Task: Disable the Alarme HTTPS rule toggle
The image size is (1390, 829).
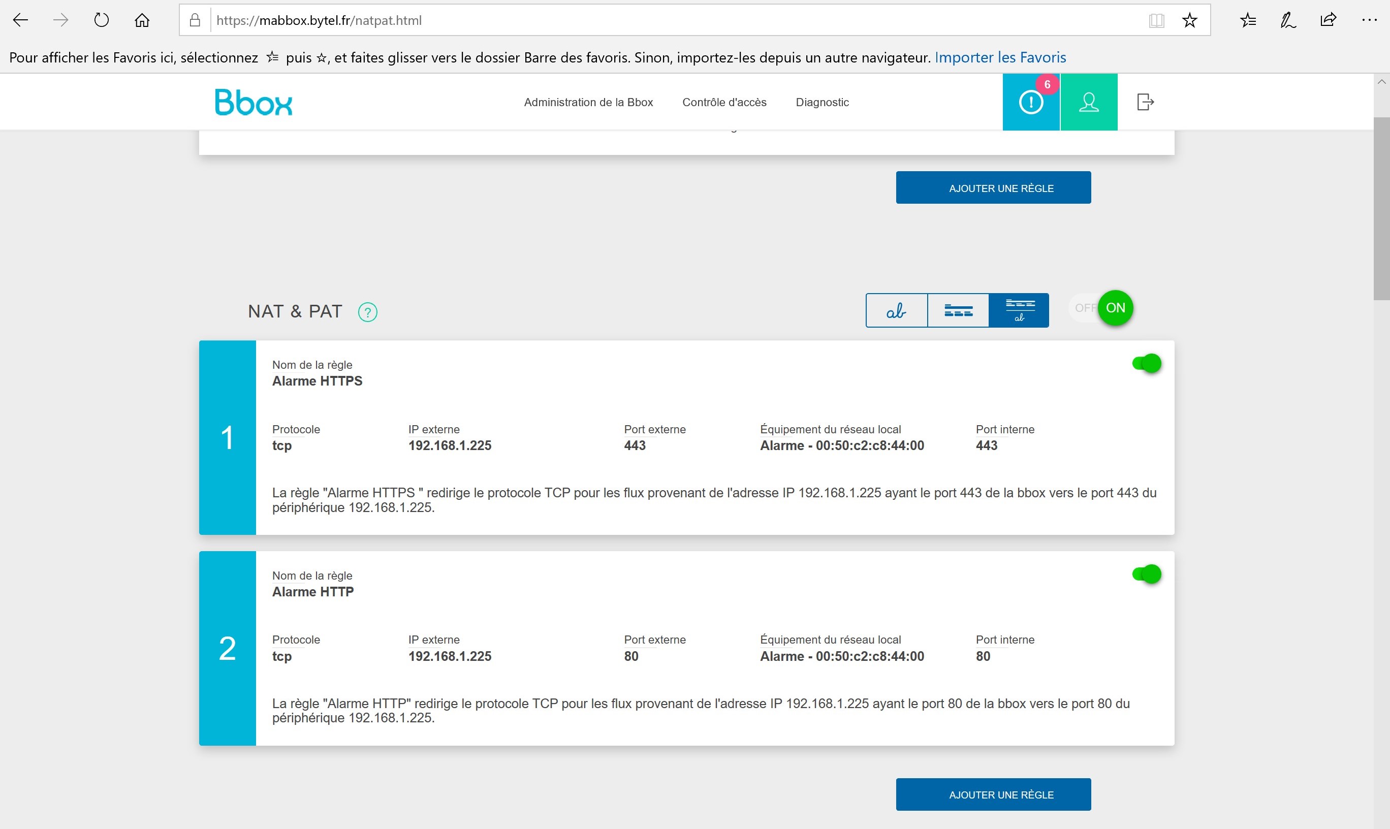Action: 1147,364
